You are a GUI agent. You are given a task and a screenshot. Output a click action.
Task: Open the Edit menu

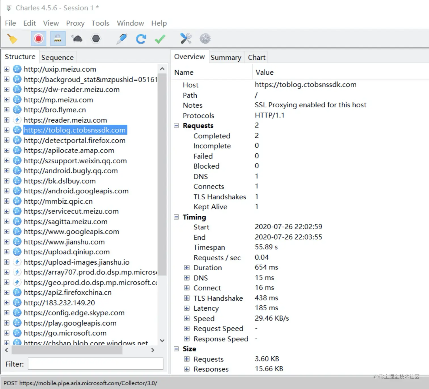pyautogui.click(x=30, y=23)
